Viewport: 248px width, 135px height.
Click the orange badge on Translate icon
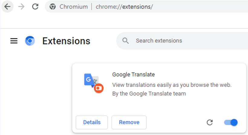click(99, 88)
